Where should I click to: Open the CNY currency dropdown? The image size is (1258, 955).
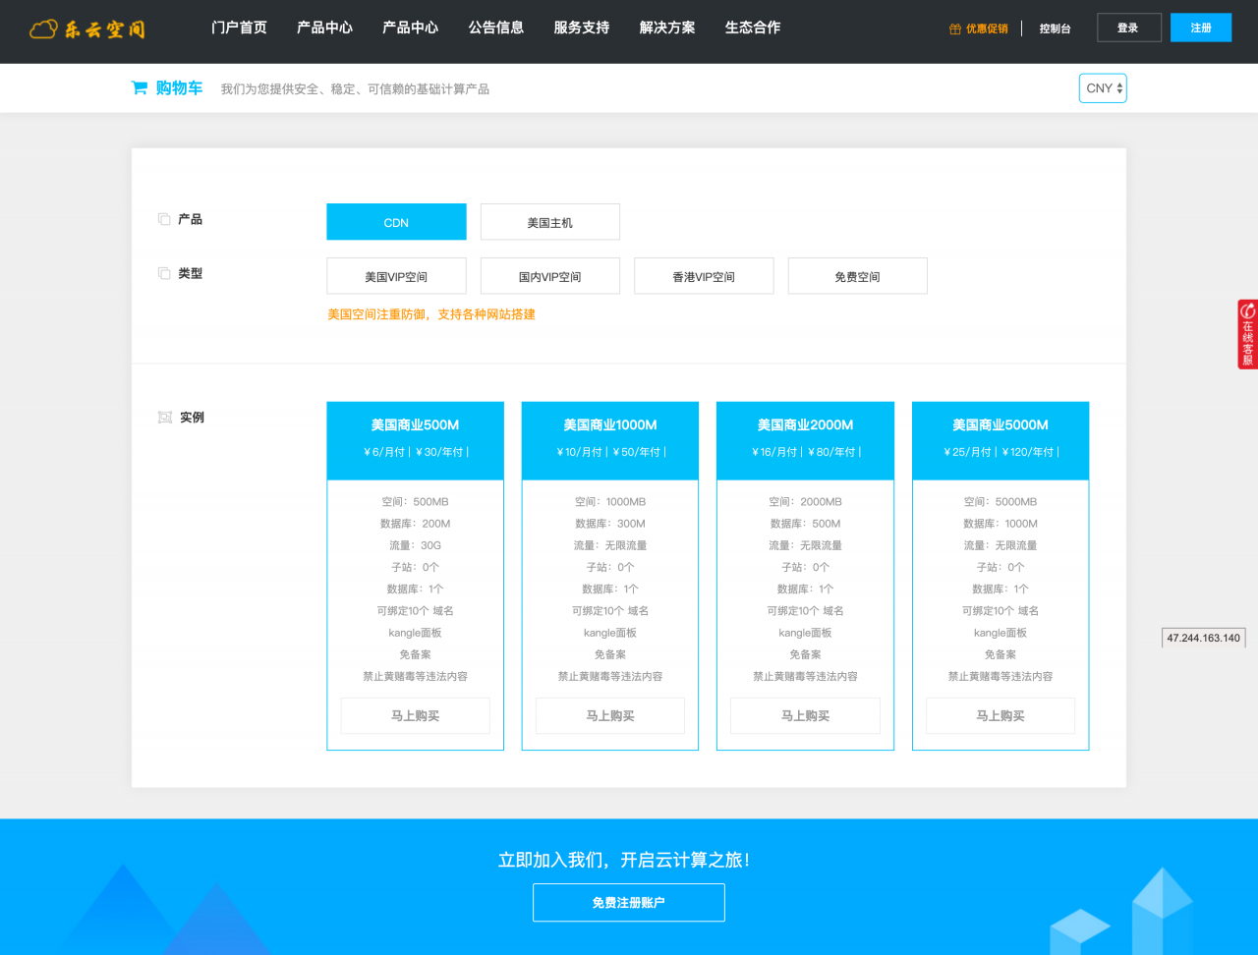pos(1102,87)
